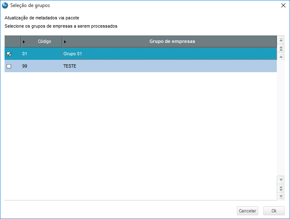Select code cell 99

[x=42, y=66]
